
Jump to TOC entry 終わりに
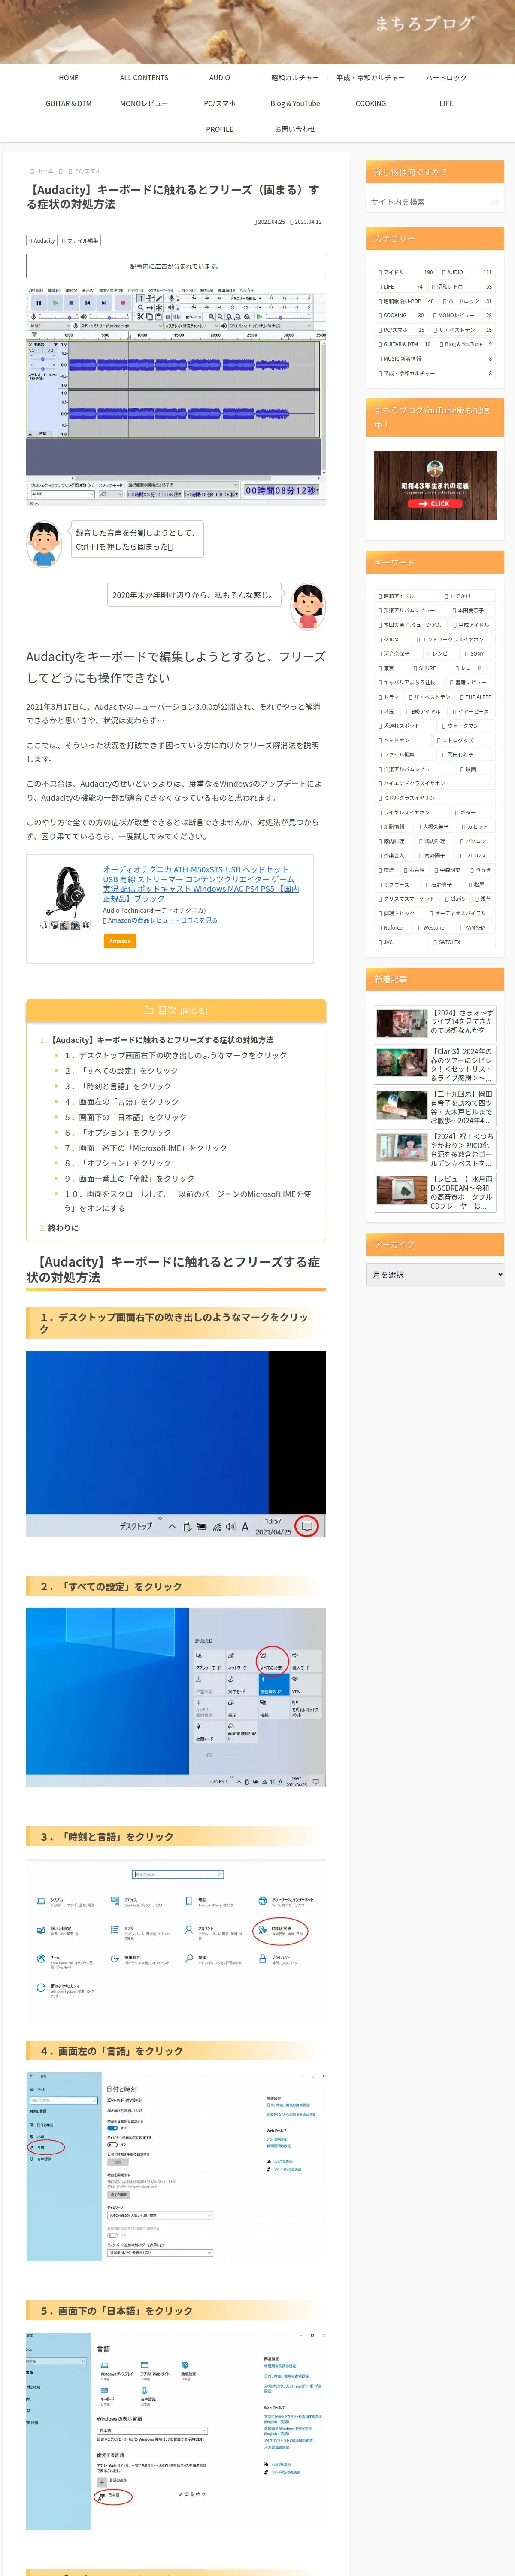point(63,1228)
